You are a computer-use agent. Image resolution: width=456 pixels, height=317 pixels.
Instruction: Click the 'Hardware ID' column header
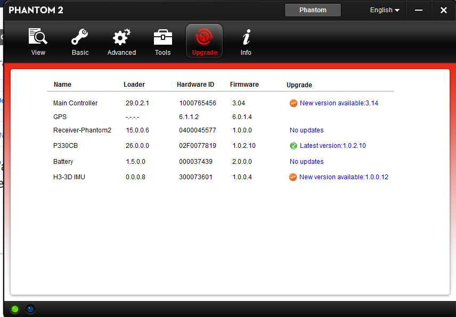pyautogui.click(x=196, y=85)
